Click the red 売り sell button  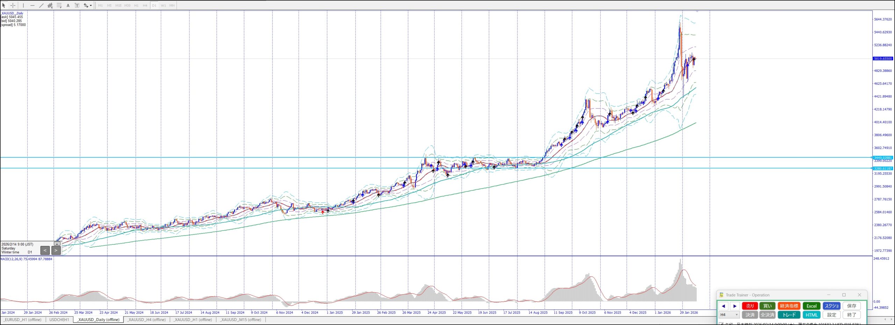pyautogui.click(x=750, y=306)
